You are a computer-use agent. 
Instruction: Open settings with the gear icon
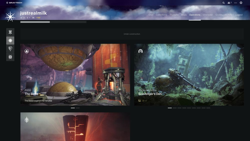pyautogui.click(x=241, y=3)
